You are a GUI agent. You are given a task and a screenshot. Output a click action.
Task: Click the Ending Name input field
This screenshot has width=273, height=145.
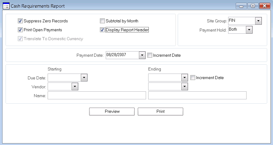197,96
